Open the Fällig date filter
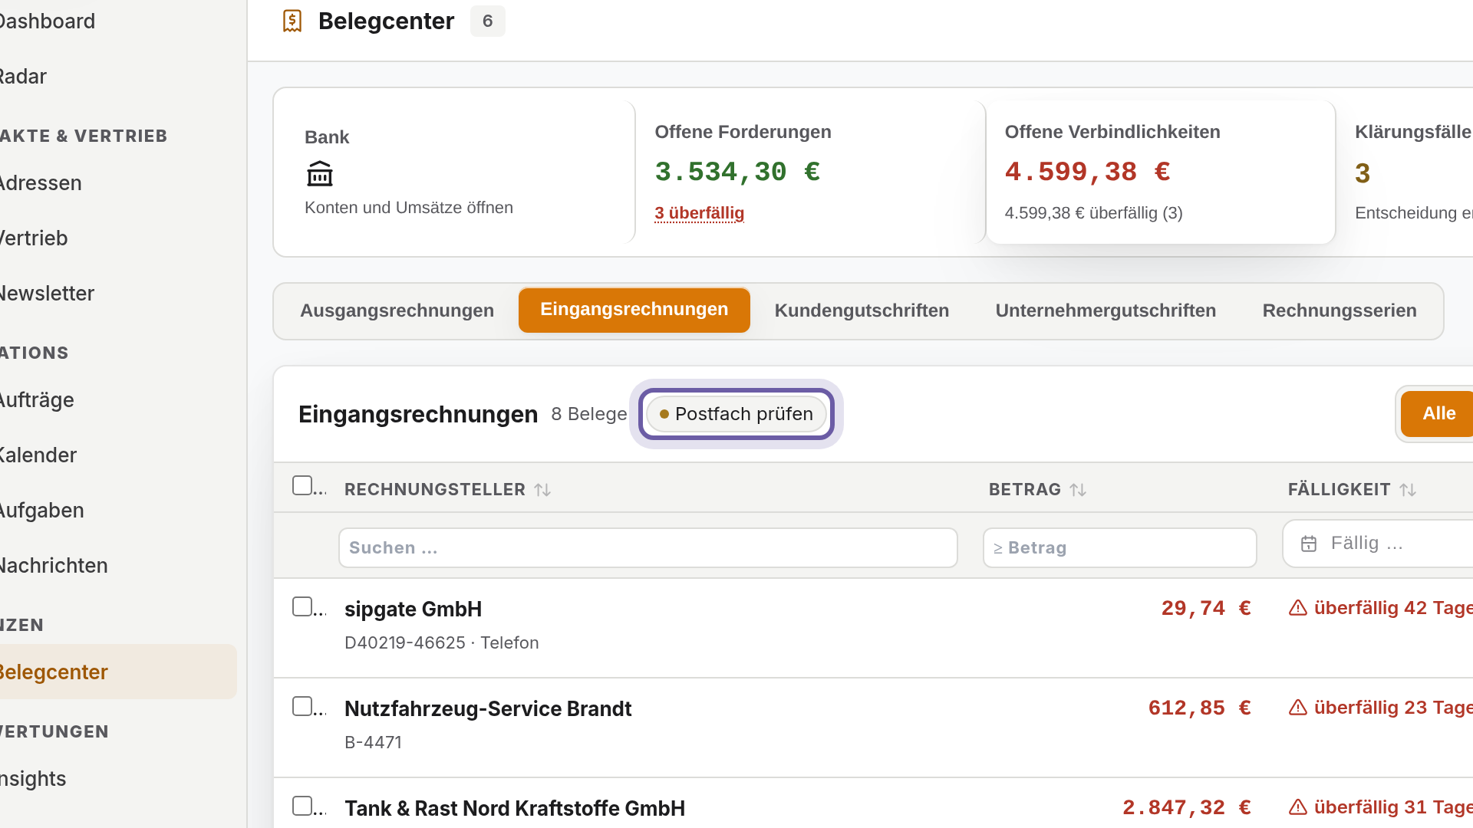The image size is (1473, 828). 1378,544
